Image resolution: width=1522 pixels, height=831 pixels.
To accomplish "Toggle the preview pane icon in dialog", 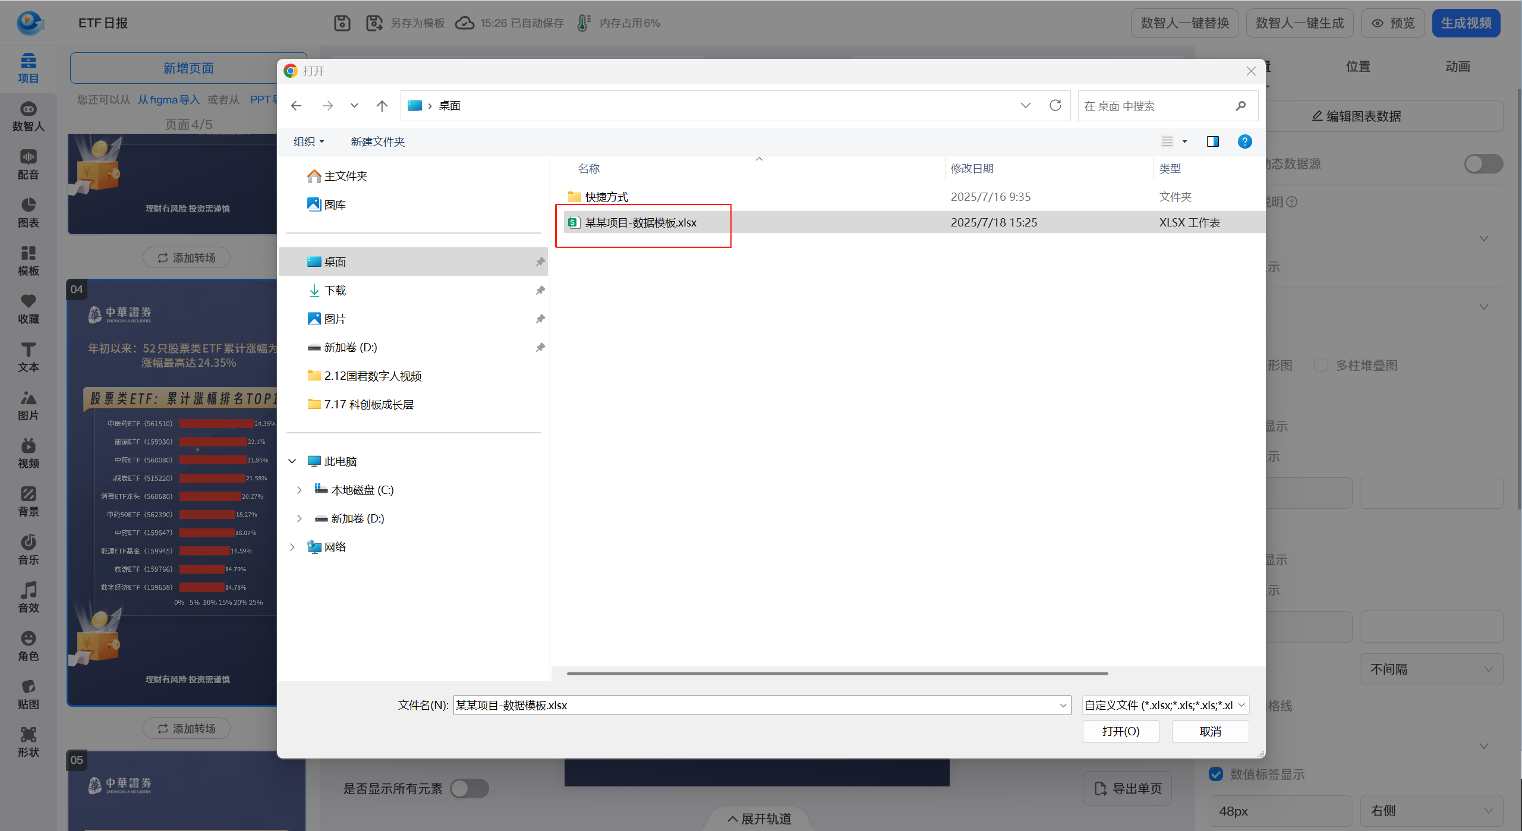I will pyautogui.click(x=1212, y=141).
